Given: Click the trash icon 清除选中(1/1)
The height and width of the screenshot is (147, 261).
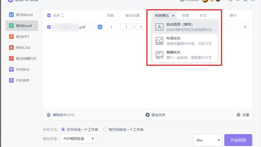Looking at the screenshot, I should pyautogui.click(x=48, y=115).
